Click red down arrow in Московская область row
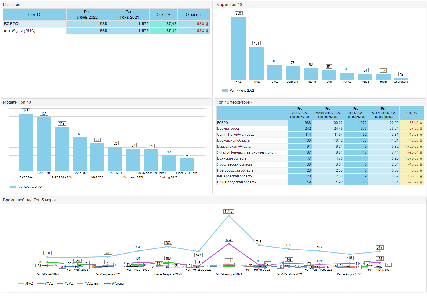The width and height of the screenshot is (427, 301). (x=421, y=141)
